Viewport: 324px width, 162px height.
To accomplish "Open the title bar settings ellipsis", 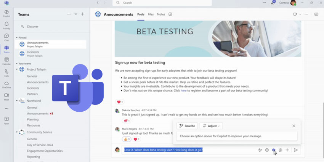I will click(x=265, y=3).
